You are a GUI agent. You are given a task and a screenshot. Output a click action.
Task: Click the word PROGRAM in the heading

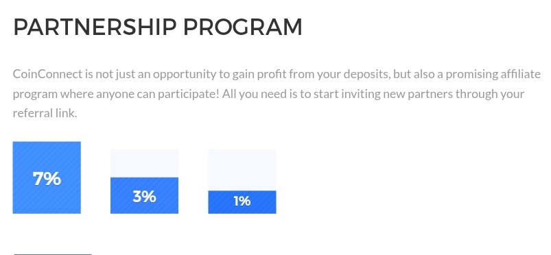point(243,27)
